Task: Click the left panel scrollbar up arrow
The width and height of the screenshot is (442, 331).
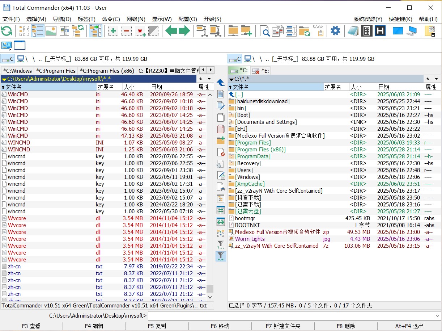Action: [x=210, y=95]
